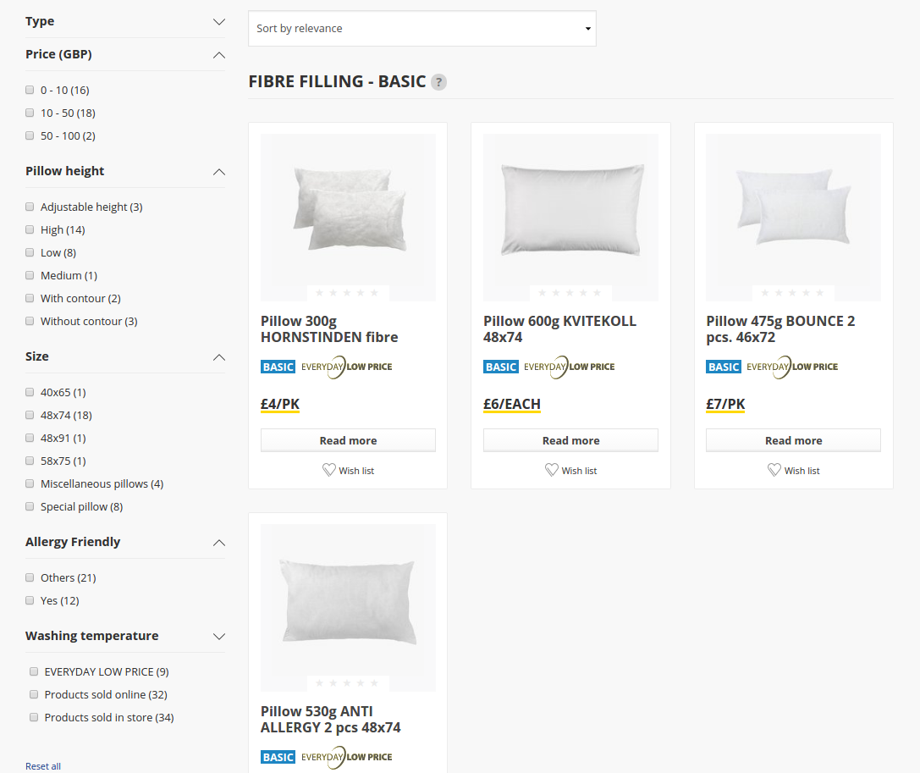Select the 40x65 size checkbox
The height and width of the screenshot is (773, 920).
click(x=30, y=392)
